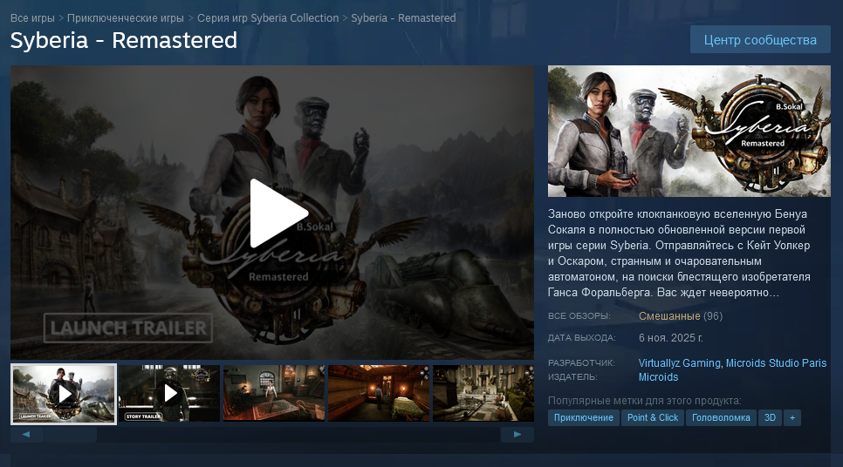Viewport: 843px width, 467px height.
Task: Select the Головоломка tag
Action: (721, 417)
